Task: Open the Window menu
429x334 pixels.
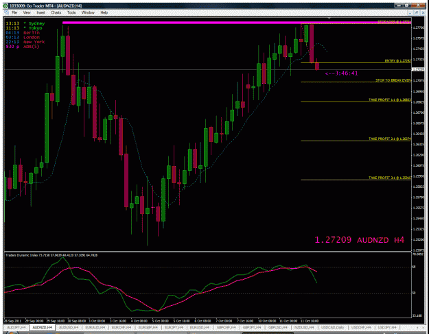Action: click(x=88, y=12)
